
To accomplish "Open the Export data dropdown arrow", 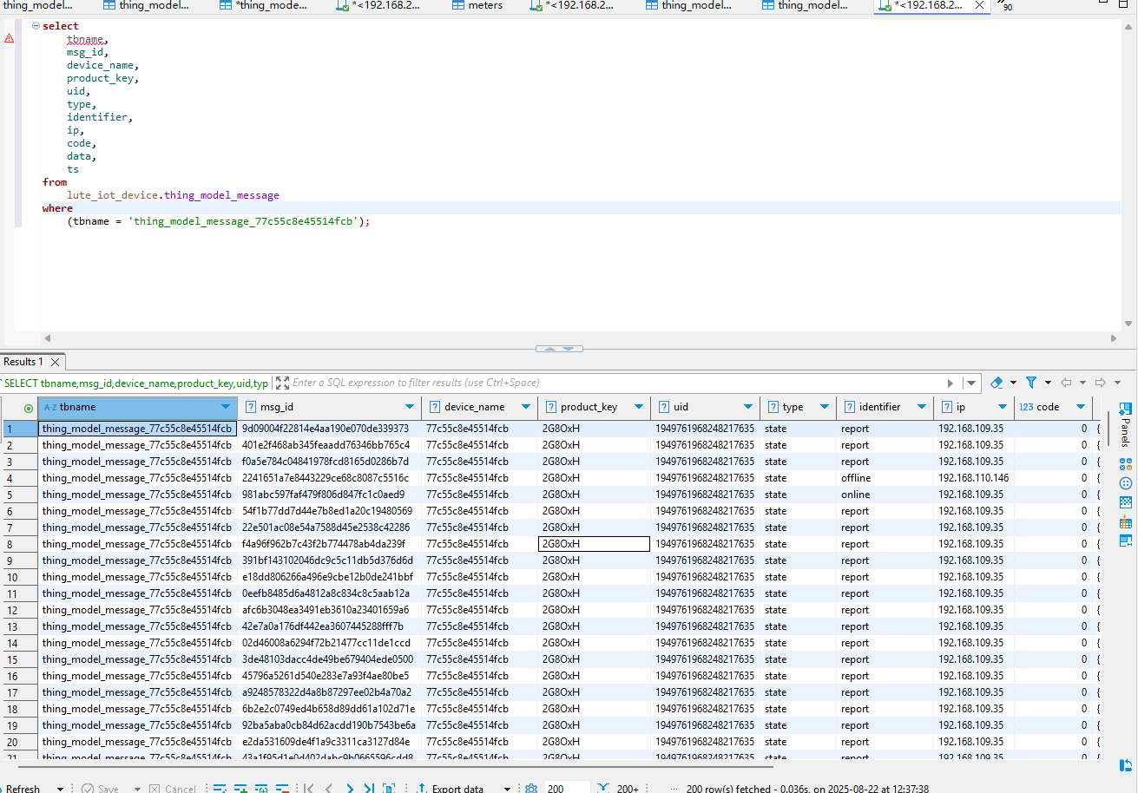I will (506, 789).
